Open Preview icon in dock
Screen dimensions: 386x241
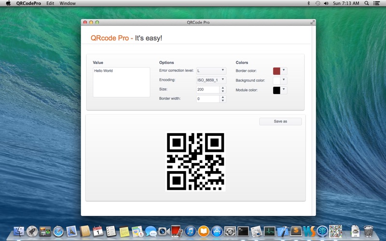256,231
